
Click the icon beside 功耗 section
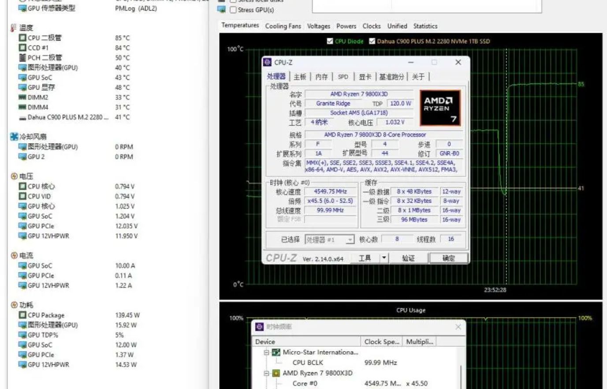point(14,305)
